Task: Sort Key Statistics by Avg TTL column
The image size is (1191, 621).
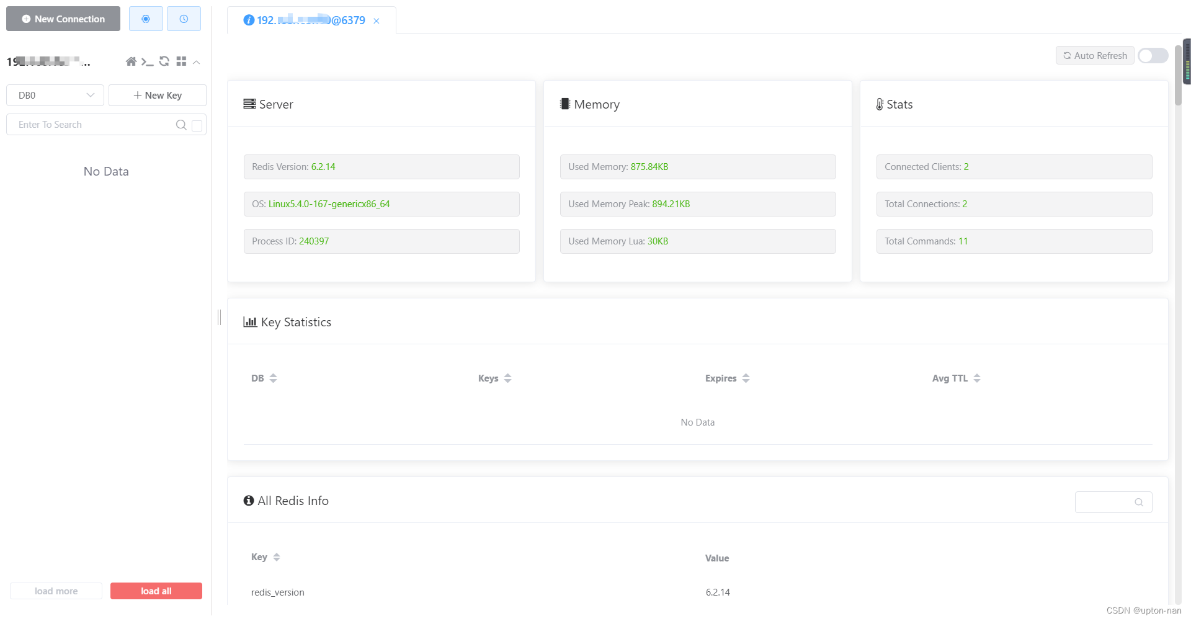Action: (x=977, y=378)
